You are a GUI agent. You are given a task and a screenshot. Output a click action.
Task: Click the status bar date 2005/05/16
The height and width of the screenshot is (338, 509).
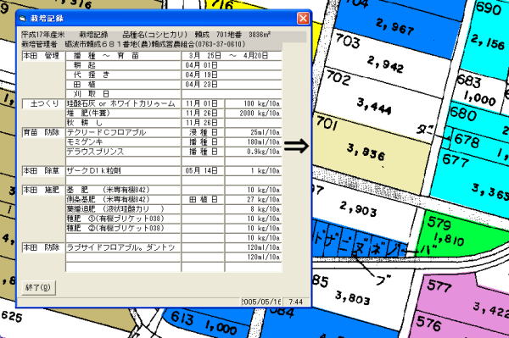[x=261, y=302]
